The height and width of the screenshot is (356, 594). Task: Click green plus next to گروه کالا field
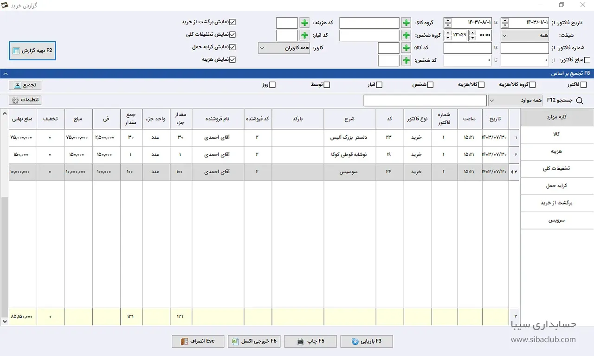pos(406,23)
